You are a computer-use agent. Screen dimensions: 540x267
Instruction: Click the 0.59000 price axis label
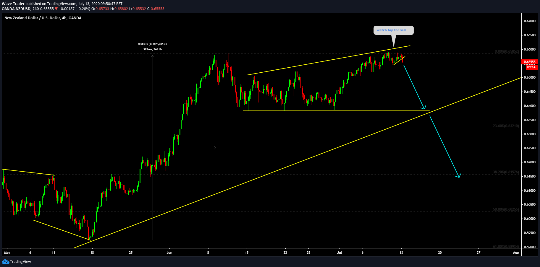pyautogui.click(x=530, y=247)
